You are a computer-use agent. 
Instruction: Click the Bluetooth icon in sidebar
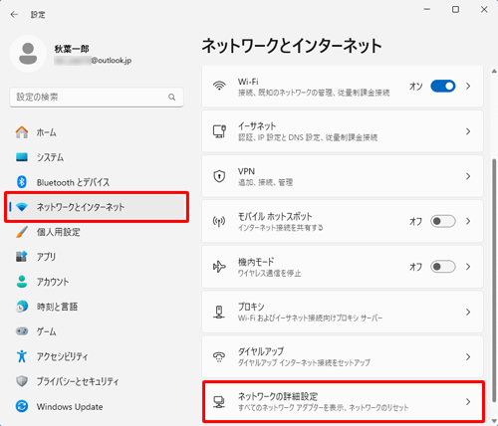[22, 182]
